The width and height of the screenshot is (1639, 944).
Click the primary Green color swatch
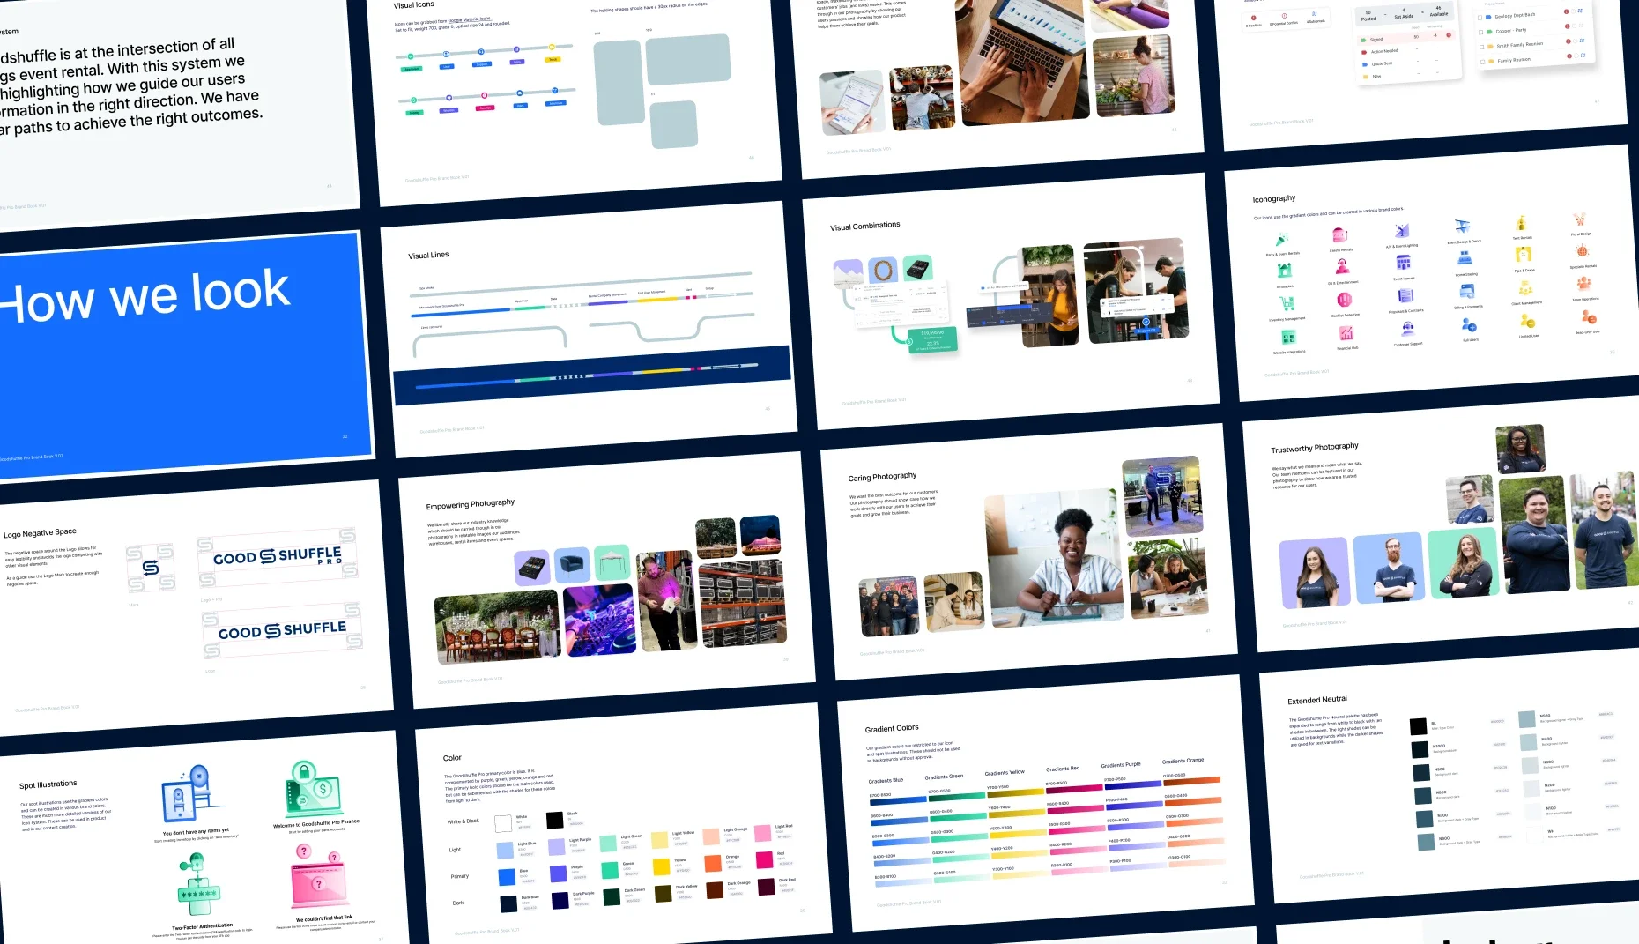(x=610, y=869)
